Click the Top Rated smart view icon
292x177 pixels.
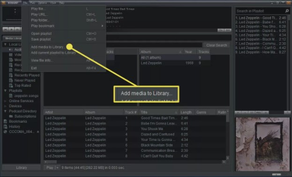11,85
